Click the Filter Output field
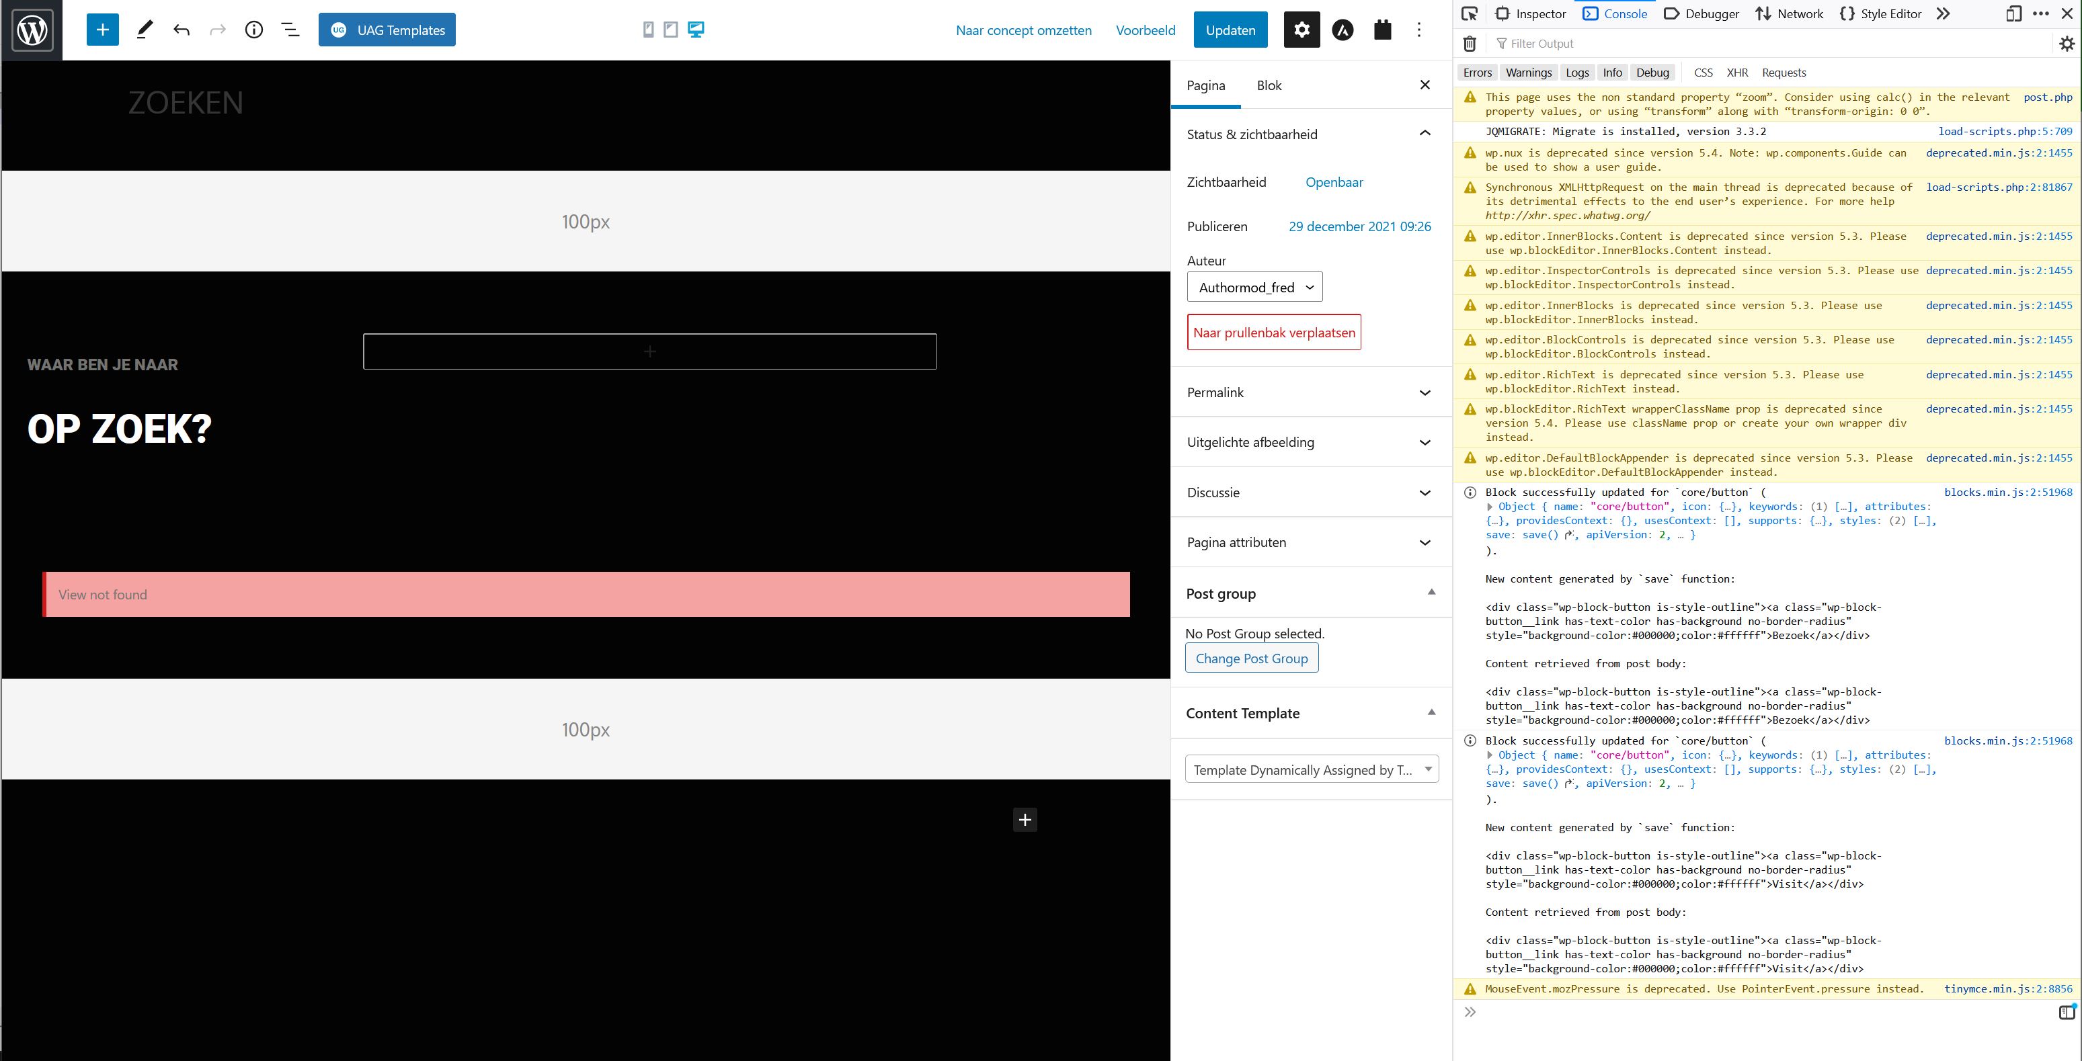The image size is (2082, 1061). pyautogui.click(x=1770, y=44)
